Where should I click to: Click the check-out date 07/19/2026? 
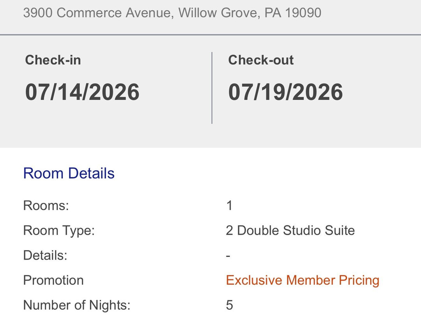click(286, 92)
